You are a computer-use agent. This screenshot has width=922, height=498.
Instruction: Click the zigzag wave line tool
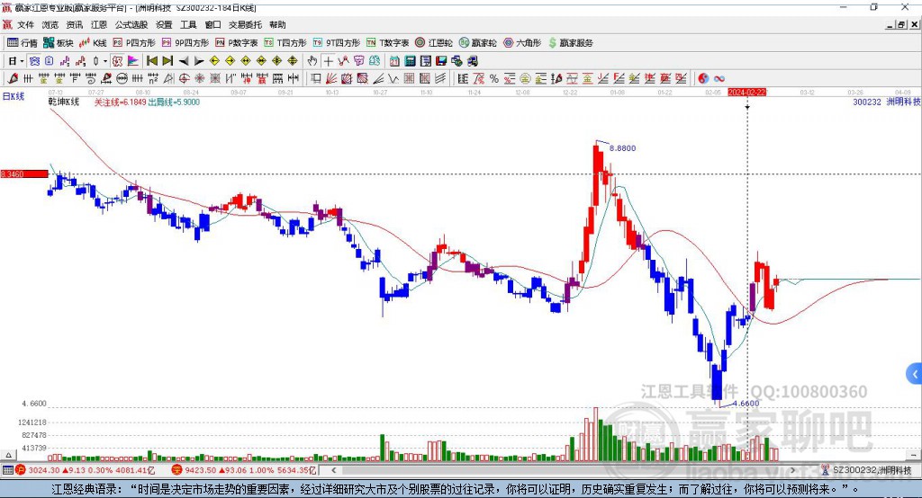[x=393, y=79]
